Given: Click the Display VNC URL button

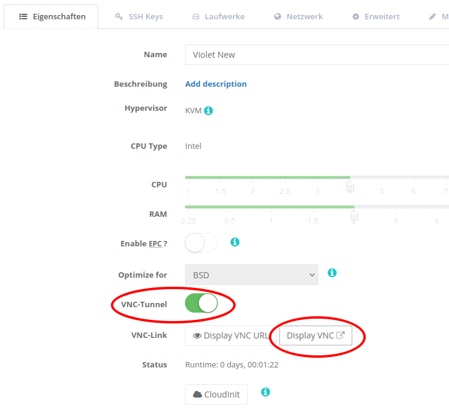Looking at the screenshot, I should click(x=231, y=336).
